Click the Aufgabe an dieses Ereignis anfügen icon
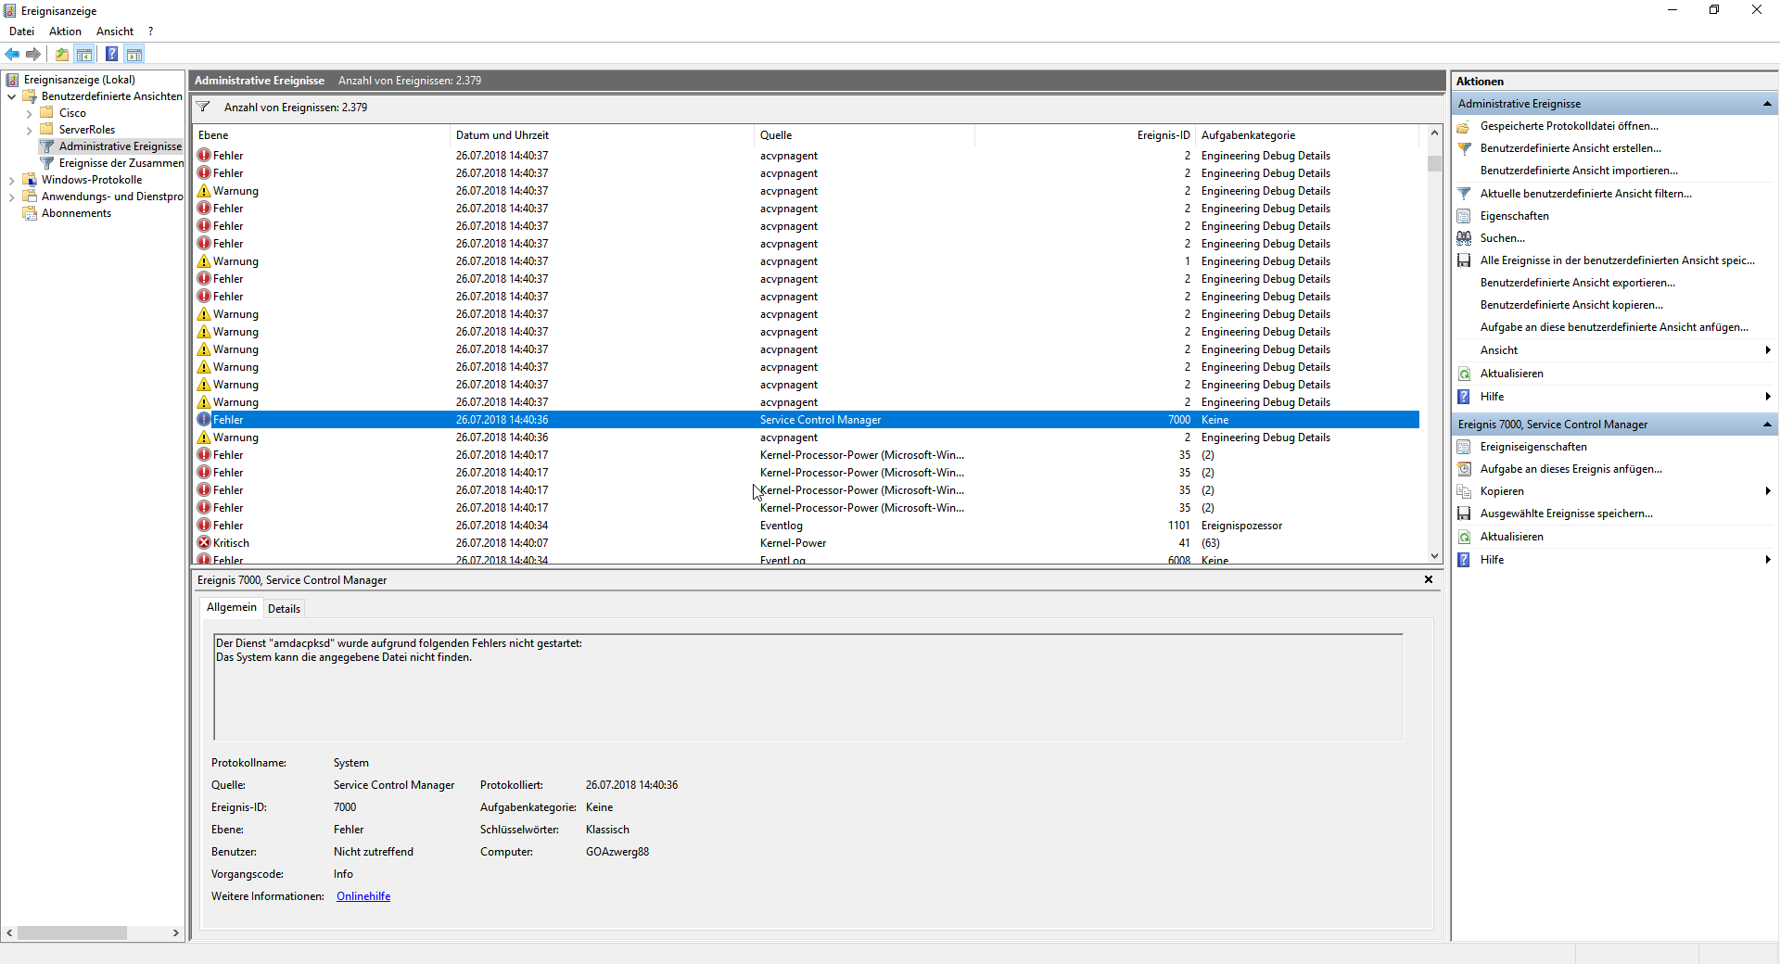This screenshot has width=1780, height=964. point(1464,469)
